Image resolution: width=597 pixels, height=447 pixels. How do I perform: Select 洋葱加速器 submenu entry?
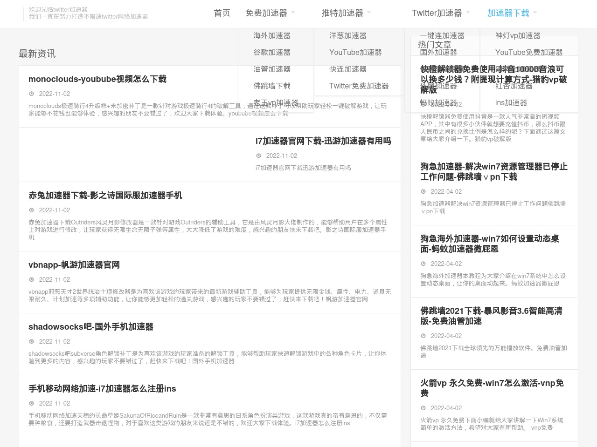348,35
